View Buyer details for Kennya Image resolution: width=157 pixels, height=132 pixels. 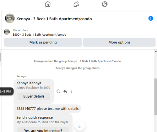[34, 96]
